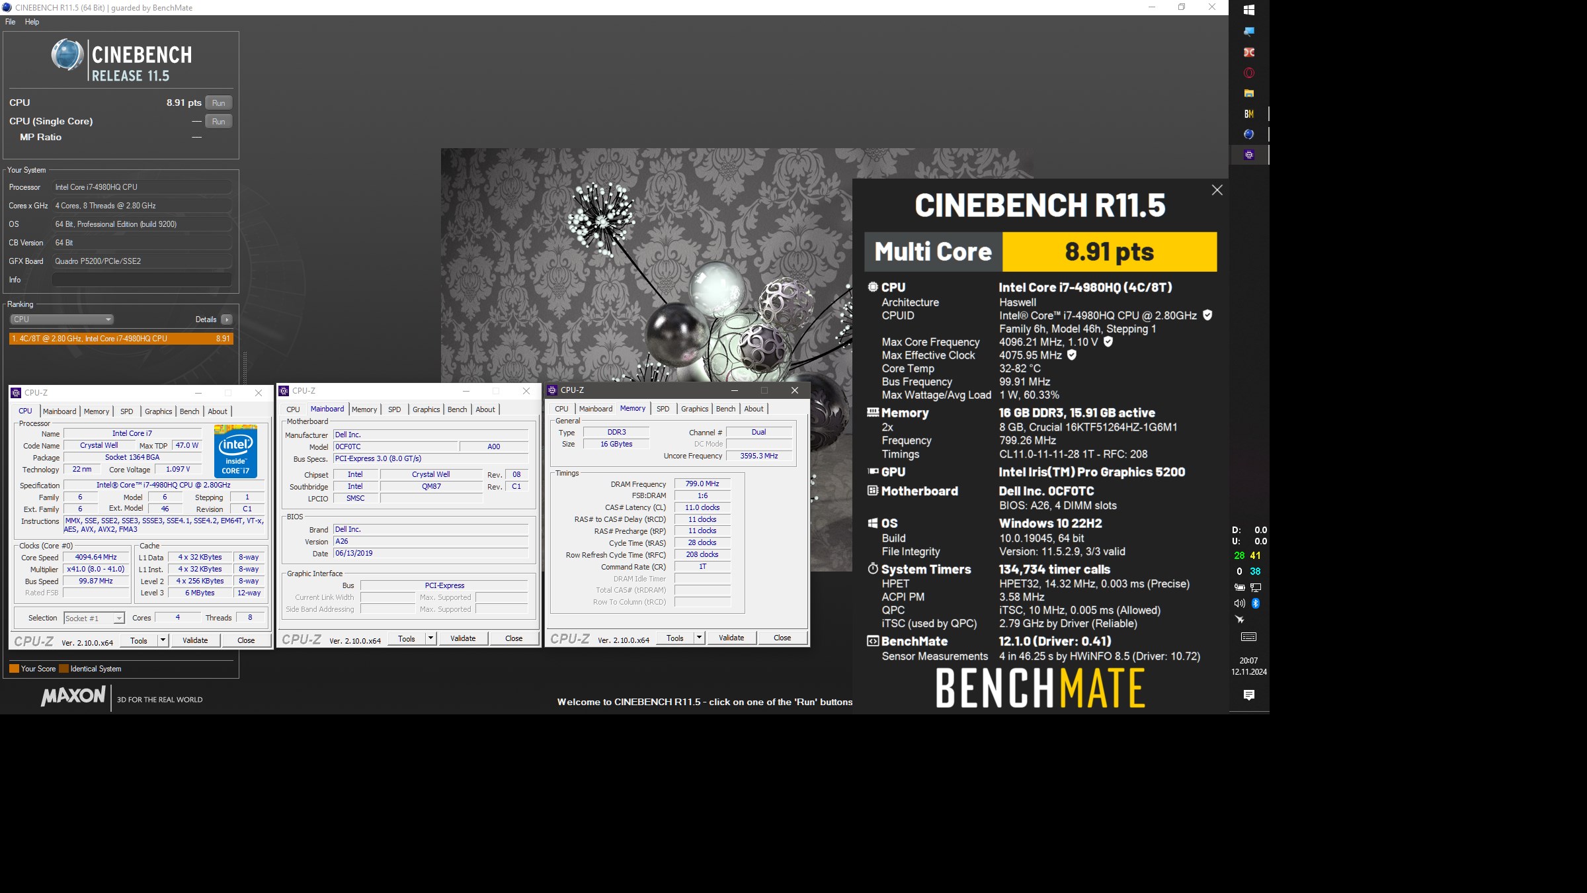
Task: Open the Bench tab in the first CPU-Z window
Action: click(x=189, y=411)
